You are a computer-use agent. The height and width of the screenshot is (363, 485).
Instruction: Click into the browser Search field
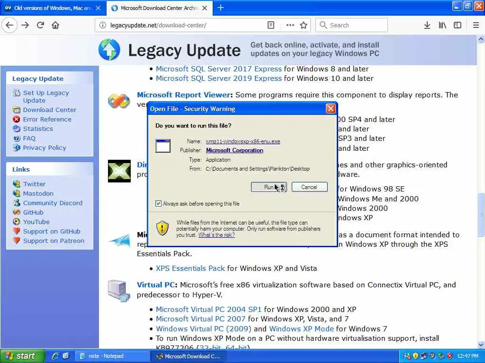pyautogui.click(x=351, y=25)
